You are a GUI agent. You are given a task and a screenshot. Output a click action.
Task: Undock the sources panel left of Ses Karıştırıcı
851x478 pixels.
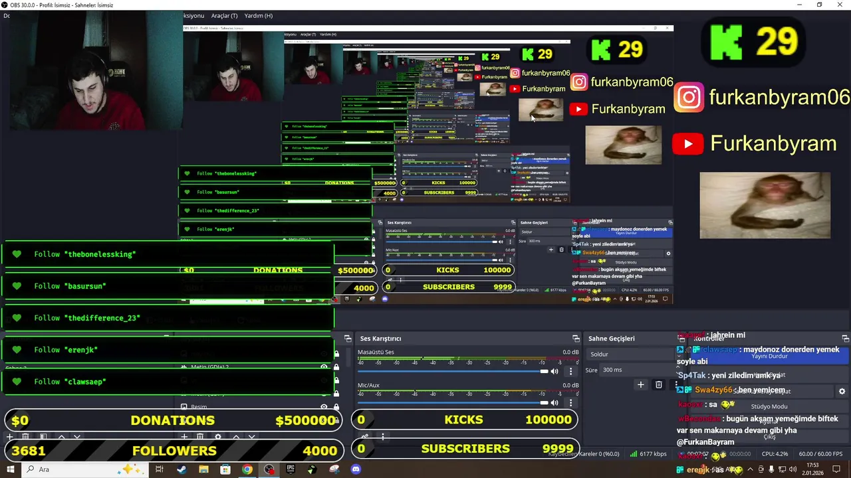click(348, 339)
